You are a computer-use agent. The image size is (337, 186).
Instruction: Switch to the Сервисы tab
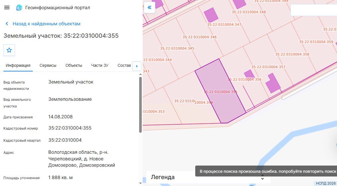pyautogui.click(x=48, y=65)
